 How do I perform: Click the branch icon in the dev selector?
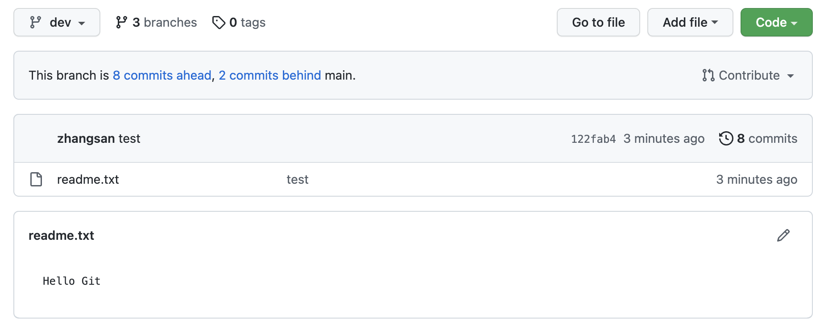(x=35, y=22)
